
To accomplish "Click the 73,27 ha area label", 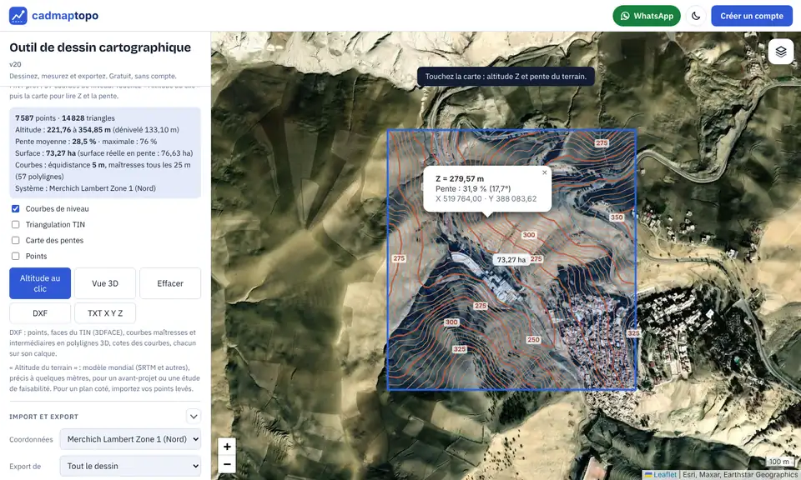I will click(511, 260).
